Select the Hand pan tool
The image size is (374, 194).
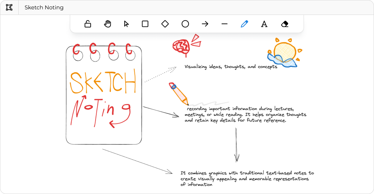point(107,24)
